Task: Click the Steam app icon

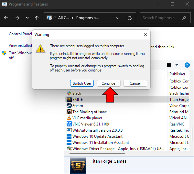Action: [69, 105]
